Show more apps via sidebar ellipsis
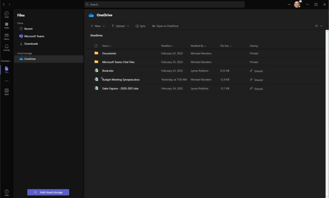Screen dimensions: 329x198 [6, 81]
